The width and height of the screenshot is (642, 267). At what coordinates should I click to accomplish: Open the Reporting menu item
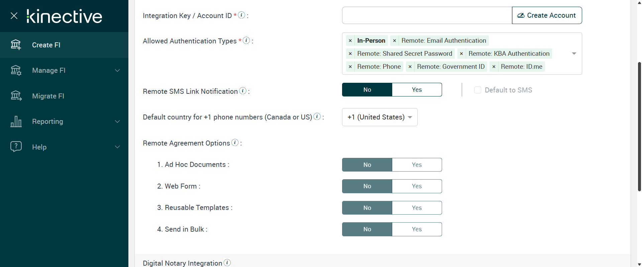pos(47,121)
